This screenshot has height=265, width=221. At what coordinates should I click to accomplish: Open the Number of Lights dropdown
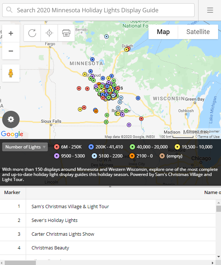point(25,147)
